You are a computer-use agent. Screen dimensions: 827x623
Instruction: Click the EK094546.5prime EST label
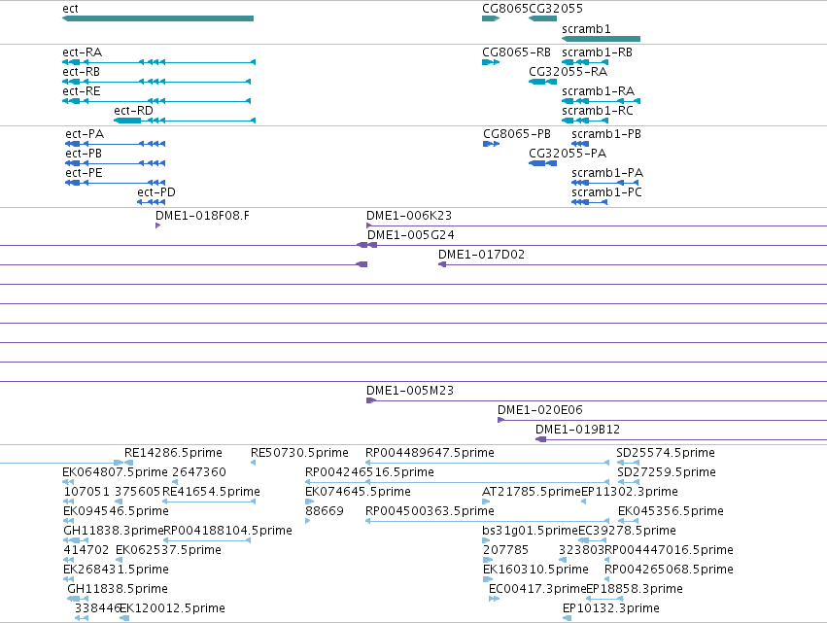tap(116, 511)
